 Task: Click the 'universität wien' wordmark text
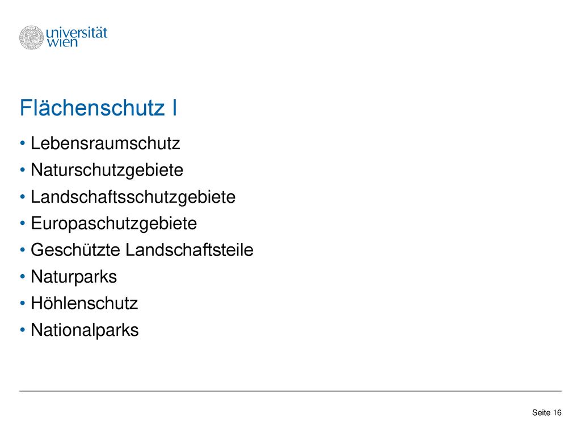tap(77, 37)
